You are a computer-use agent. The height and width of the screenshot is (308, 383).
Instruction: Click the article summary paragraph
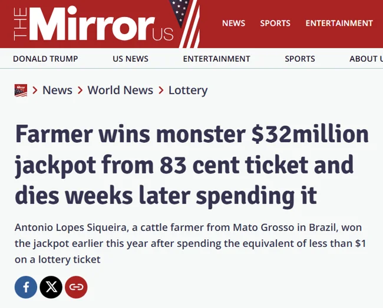point(191,243)
